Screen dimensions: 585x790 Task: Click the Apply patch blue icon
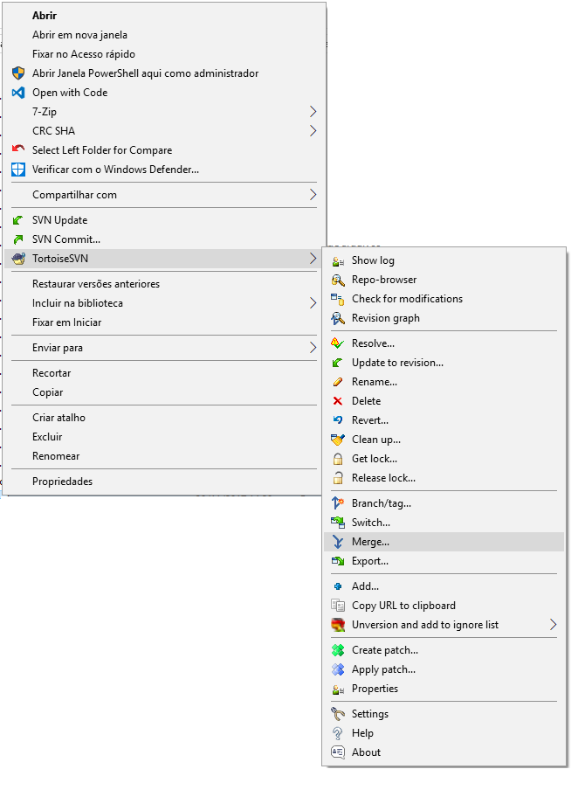(x=338, y=669)
